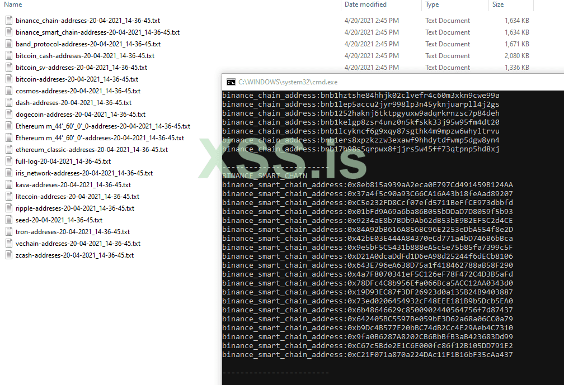Image resolution: width=564 pixels, height=385 pixels.
Task: Click the bitcoin_sv-addreses file icon
Action: point(9,68)
